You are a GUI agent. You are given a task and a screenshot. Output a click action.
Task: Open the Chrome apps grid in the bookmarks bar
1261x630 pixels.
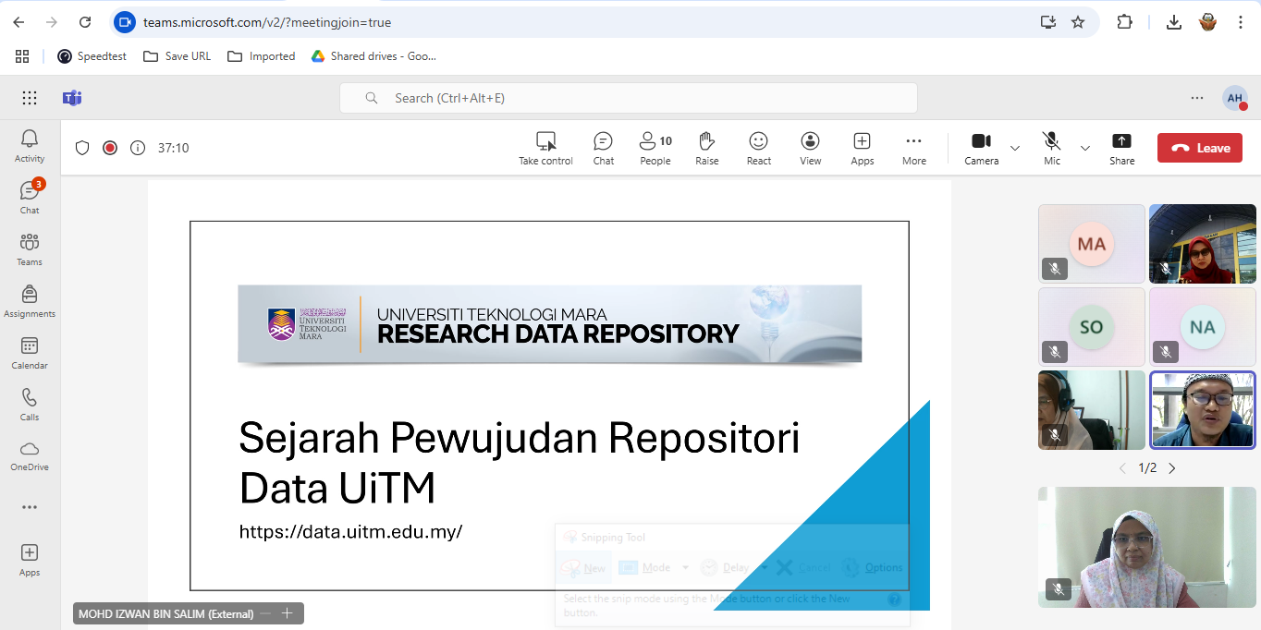coord(22,56)
